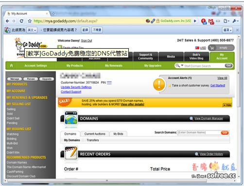Click the Search Domains input field
Image resolution: width=244 pixels, height=186 pixels.
[x=199, y=132]
